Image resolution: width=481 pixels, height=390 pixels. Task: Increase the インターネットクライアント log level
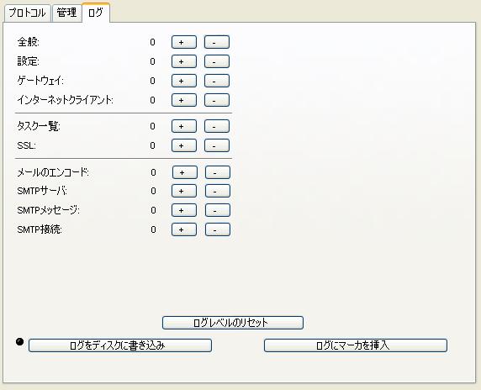pos(184,100)
